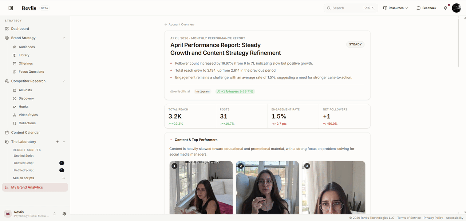Open settings with the gear icon
466x221 pixels.
(x=64, y=214)
